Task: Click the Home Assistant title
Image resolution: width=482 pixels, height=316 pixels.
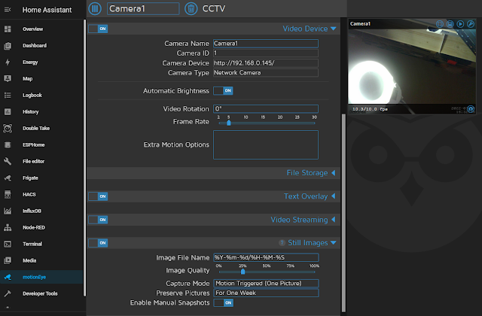Action: pos(47,10)
